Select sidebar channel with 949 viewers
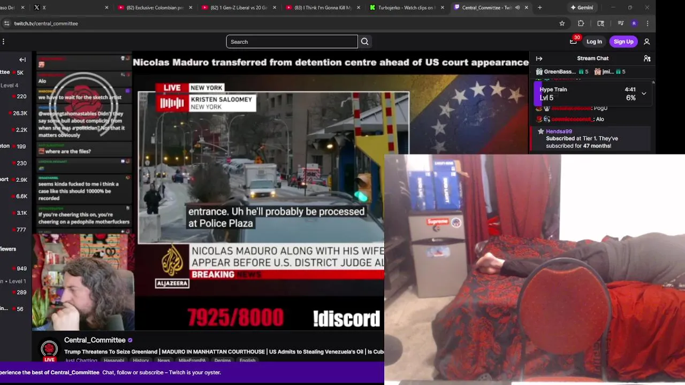The image size is (685, 385). pos(16,268)
